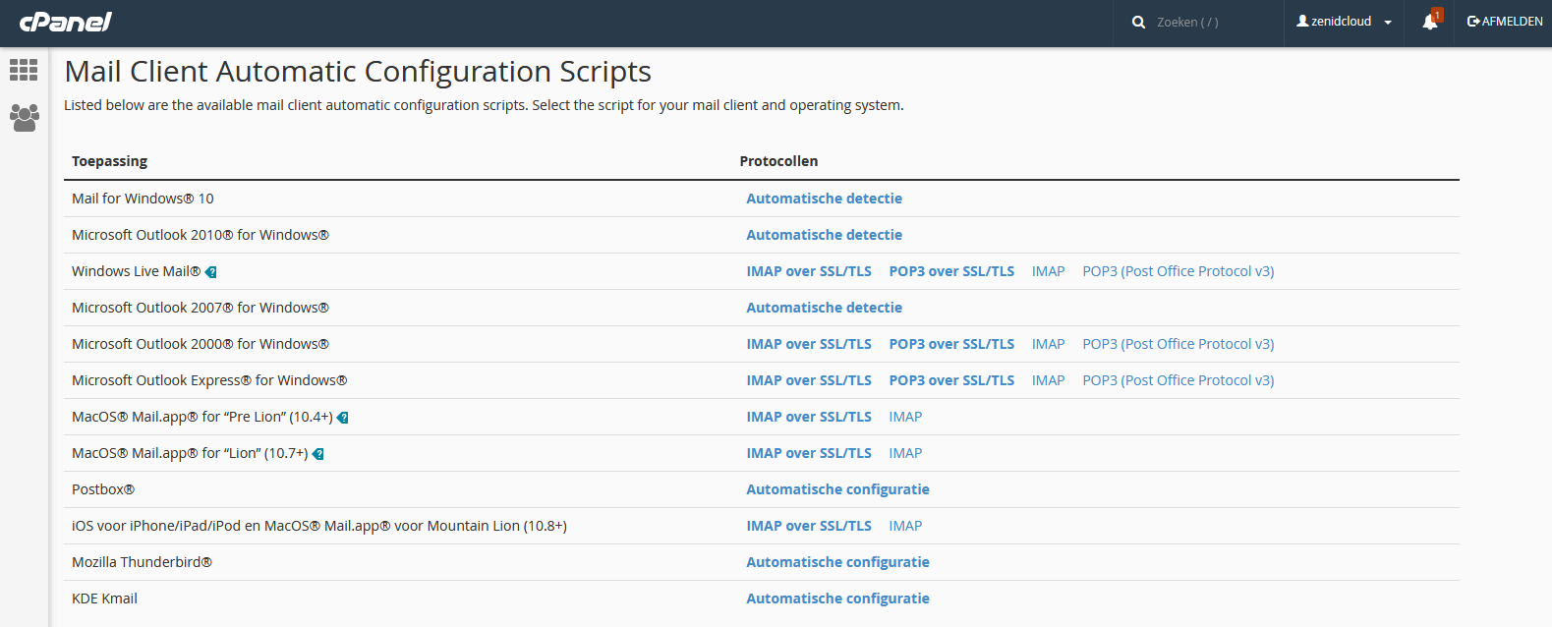Select POP3 over SSL/TLS for Outlook 2000

[951, 344]
